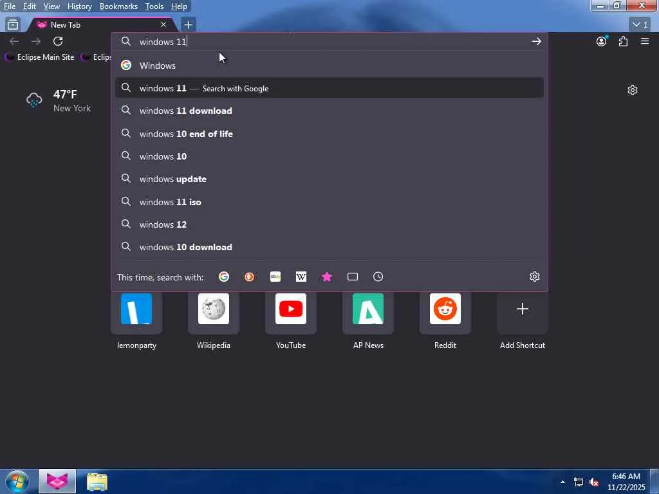Screen dimensions: 659x494
Task: Select windows 11 Search with Google
Action: 329,87
